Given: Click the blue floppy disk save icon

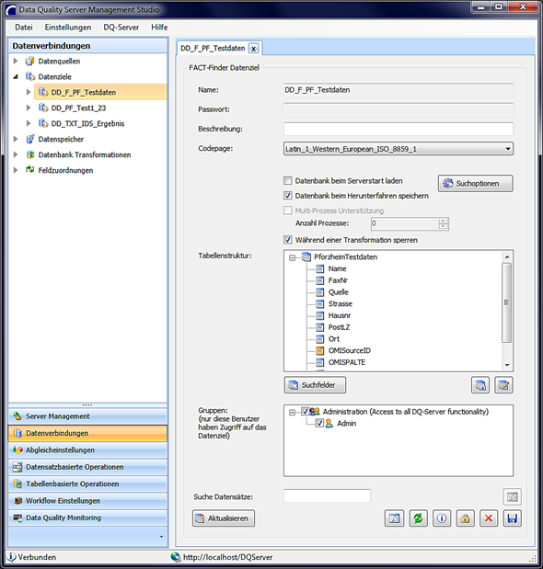Looking at the screenshot, I should tap(512, 518).
